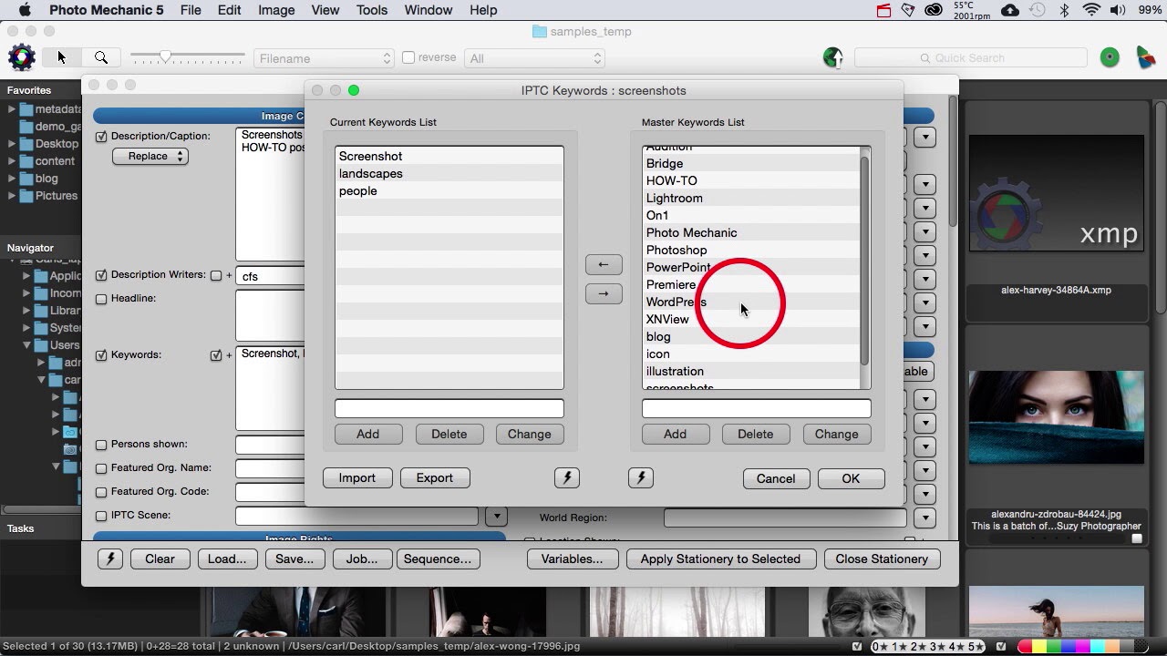Screen dimensions: 1167x656
Task: Open the World Region dropdown arrow
Action: [925, 518]
